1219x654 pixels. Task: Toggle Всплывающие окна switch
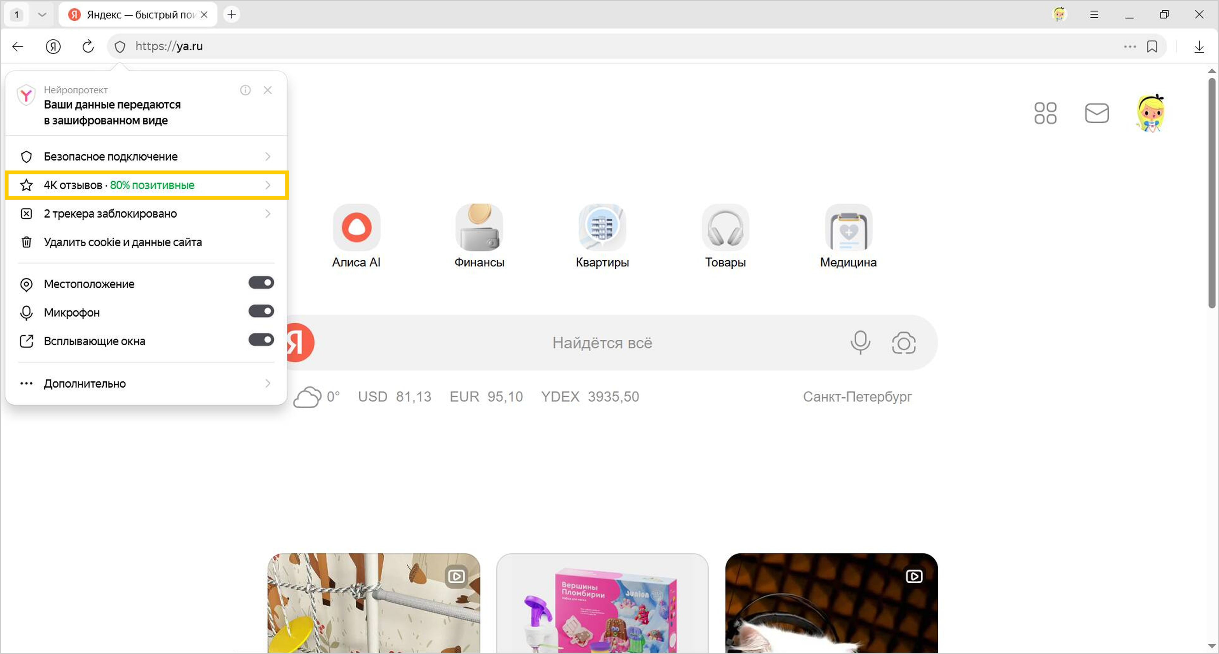point(261,339)
